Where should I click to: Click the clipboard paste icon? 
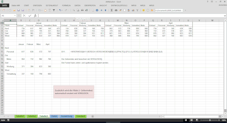point(45,10)
